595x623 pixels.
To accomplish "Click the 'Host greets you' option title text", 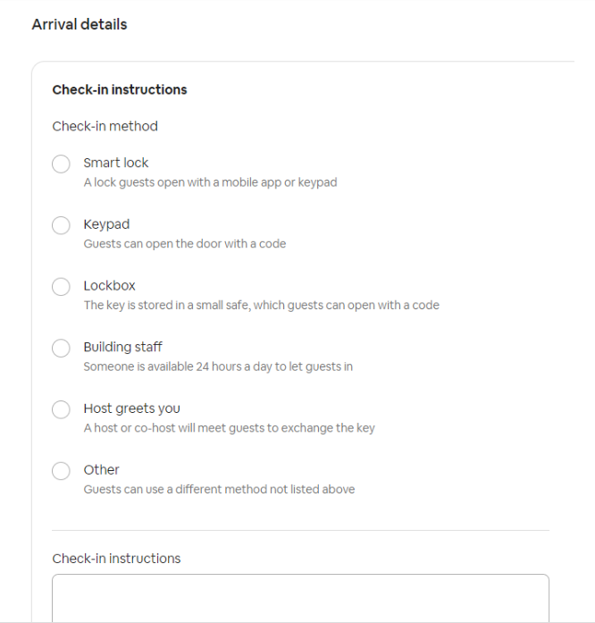I will 131,408.
